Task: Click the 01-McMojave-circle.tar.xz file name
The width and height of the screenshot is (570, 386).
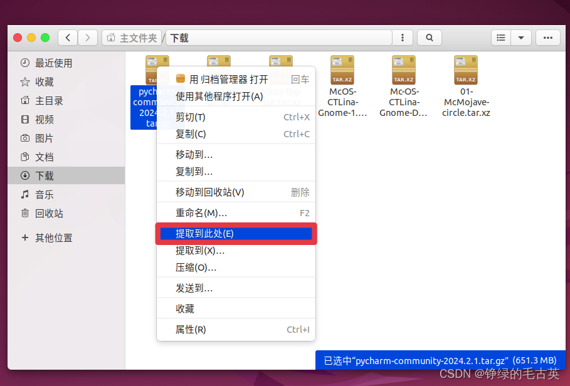Action: 466,102
